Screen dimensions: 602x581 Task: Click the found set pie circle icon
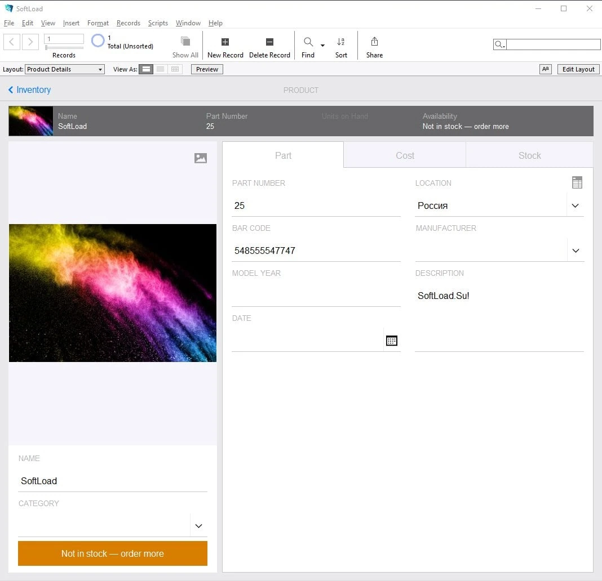[98, 41]
